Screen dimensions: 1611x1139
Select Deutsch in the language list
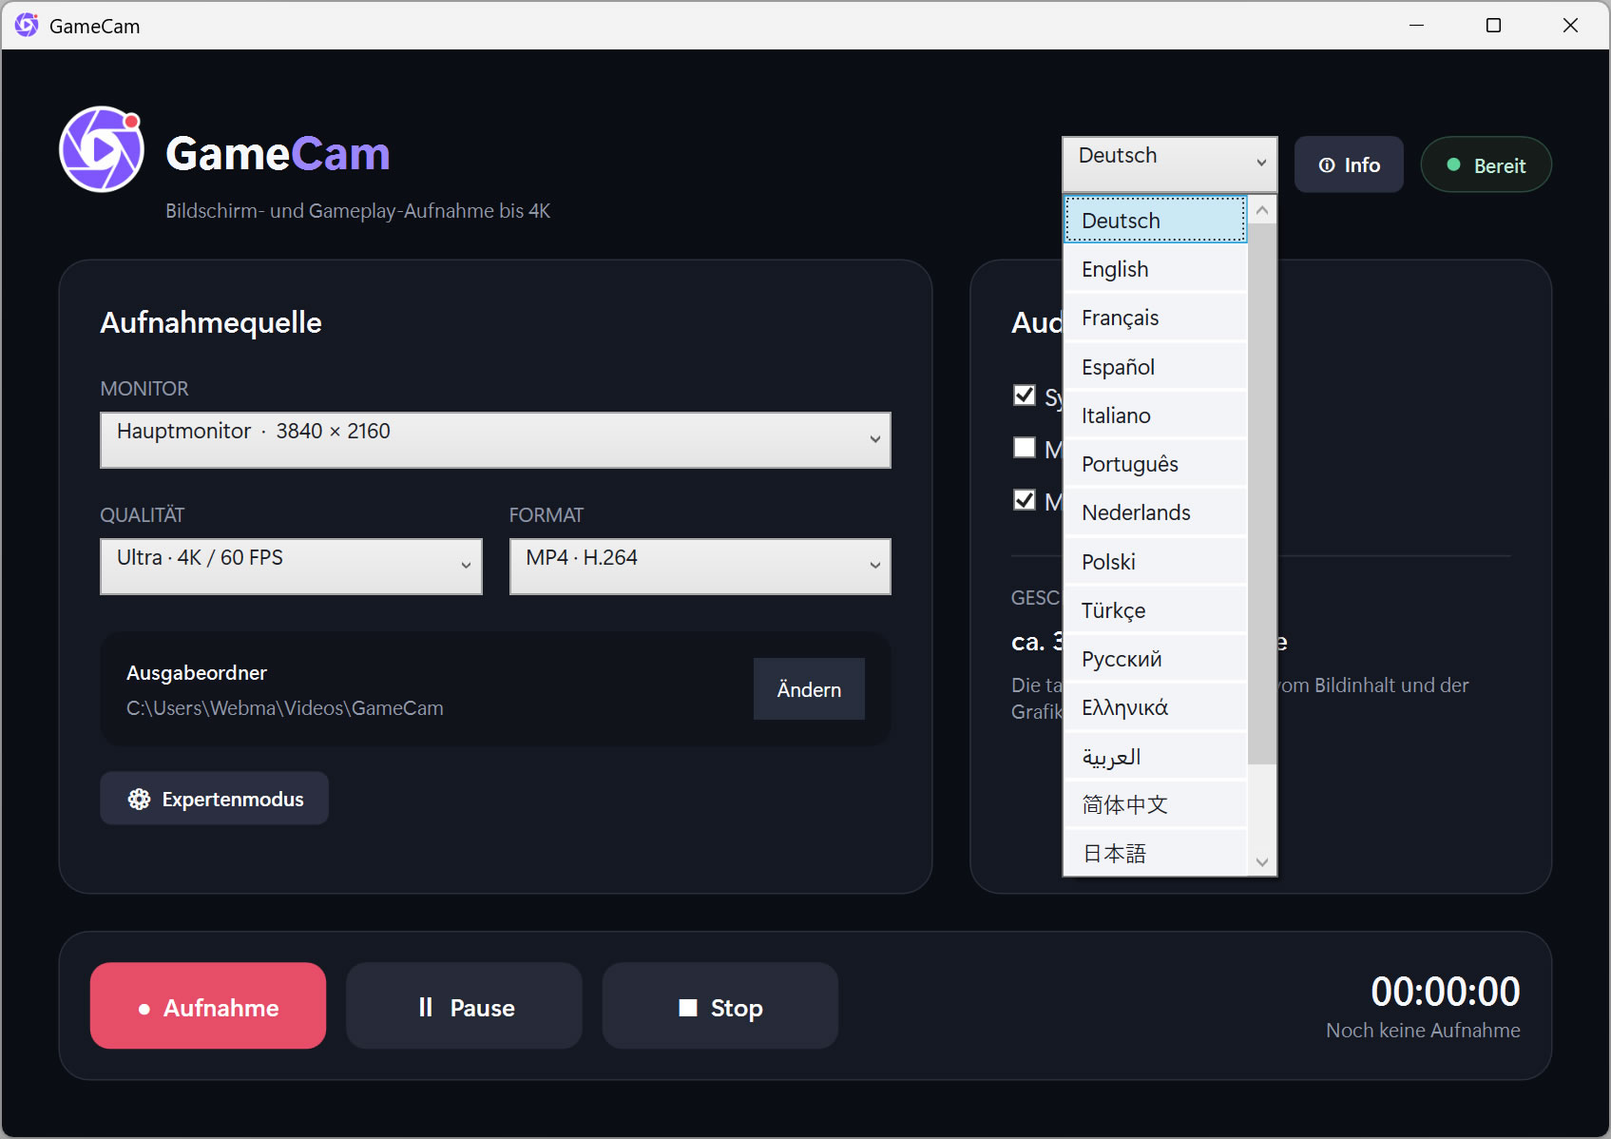coord(1155,220)
